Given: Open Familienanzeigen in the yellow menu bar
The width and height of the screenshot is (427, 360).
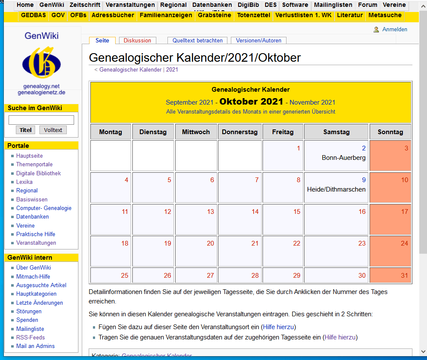Looking at the screenshot, I should [x=166, y=15].
